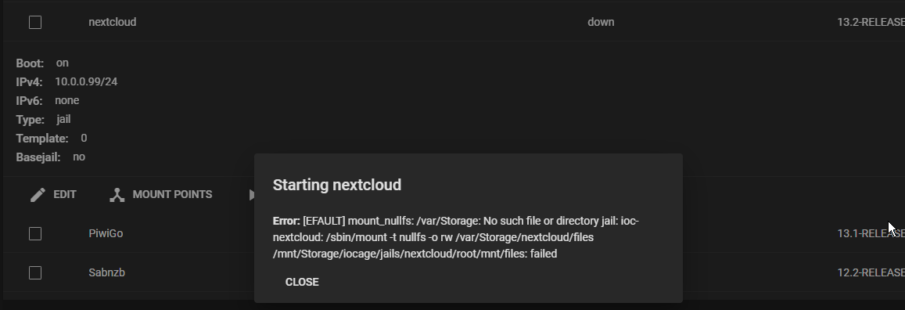Click the Boot 'on' value
Screen dimensions: 905x310
[x=63, y=63]
